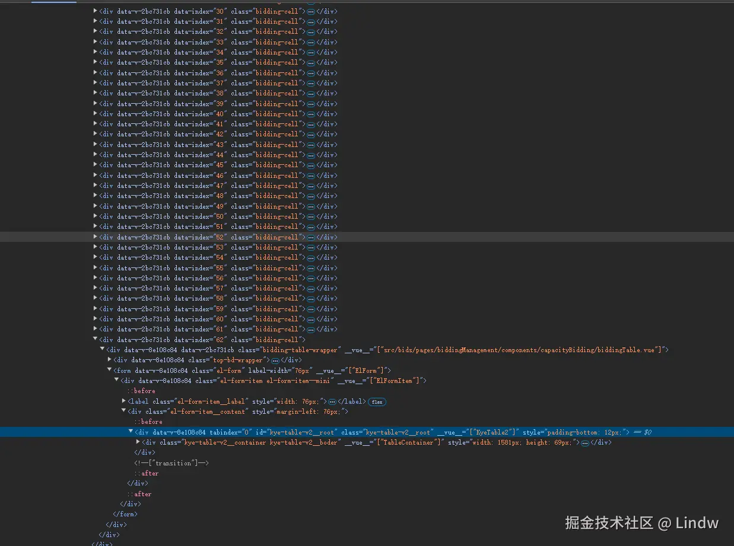This screenshot has width=734, height=546.
Task: Select the div row with data-index "42"
Action: point(218,134)
